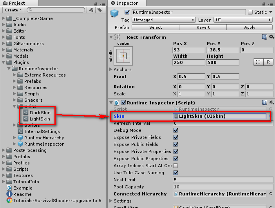Collapse the Rect Transform component
275x208 pixels.
111,37
